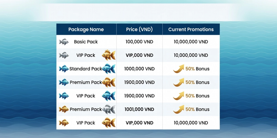Click the Package Name column header
277x138 pixels.
(86, 30)
